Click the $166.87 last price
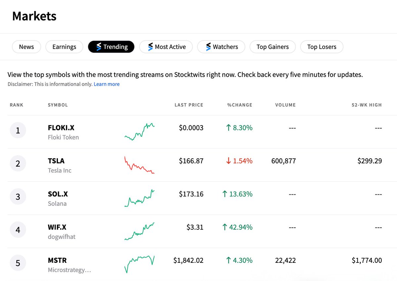This screenshot has height=281, width=397. point(191,161)
